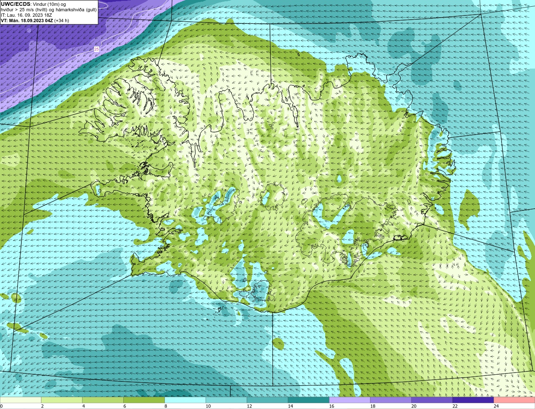Click the aqua 10–12 m/s legend swatch
Viewport: 535px width, 409px height.
coord(227,400)
